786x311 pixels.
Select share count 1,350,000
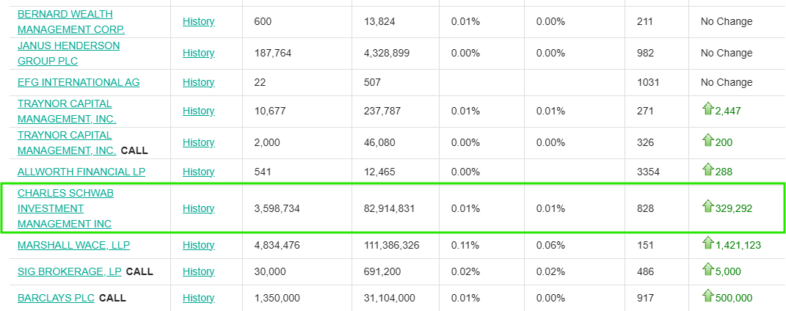(x=277, y=298)
